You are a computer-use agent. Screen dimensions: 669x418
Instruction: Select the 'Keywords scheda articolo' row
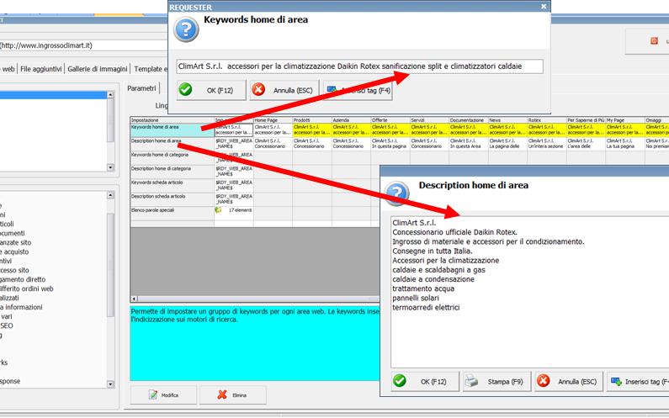pos(173,186)
